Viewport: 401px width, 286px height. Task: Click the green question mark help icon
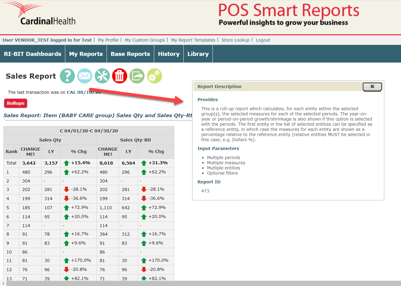[67, 76]
